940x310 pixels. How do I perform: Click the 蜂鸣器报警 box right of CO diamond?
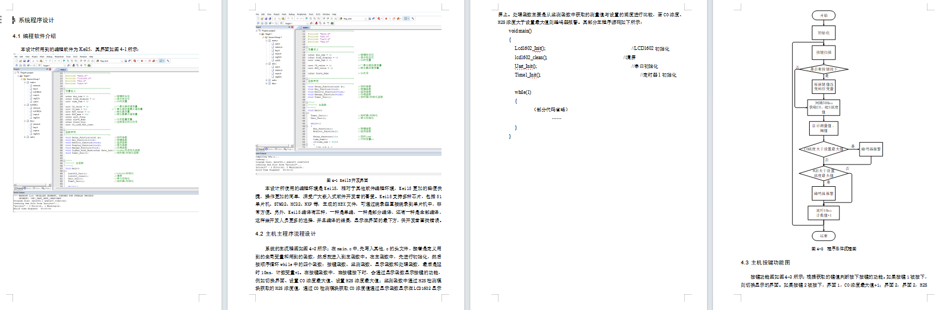(870, 149)
